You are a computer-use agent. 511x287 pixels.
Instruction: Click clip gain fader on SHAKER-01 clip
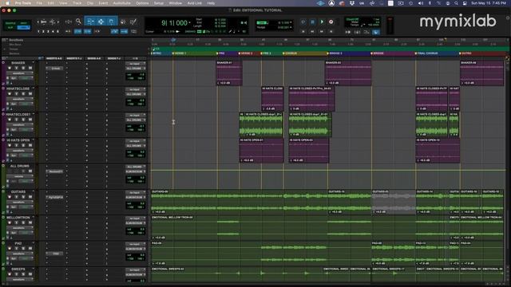(x=219, y=83)
